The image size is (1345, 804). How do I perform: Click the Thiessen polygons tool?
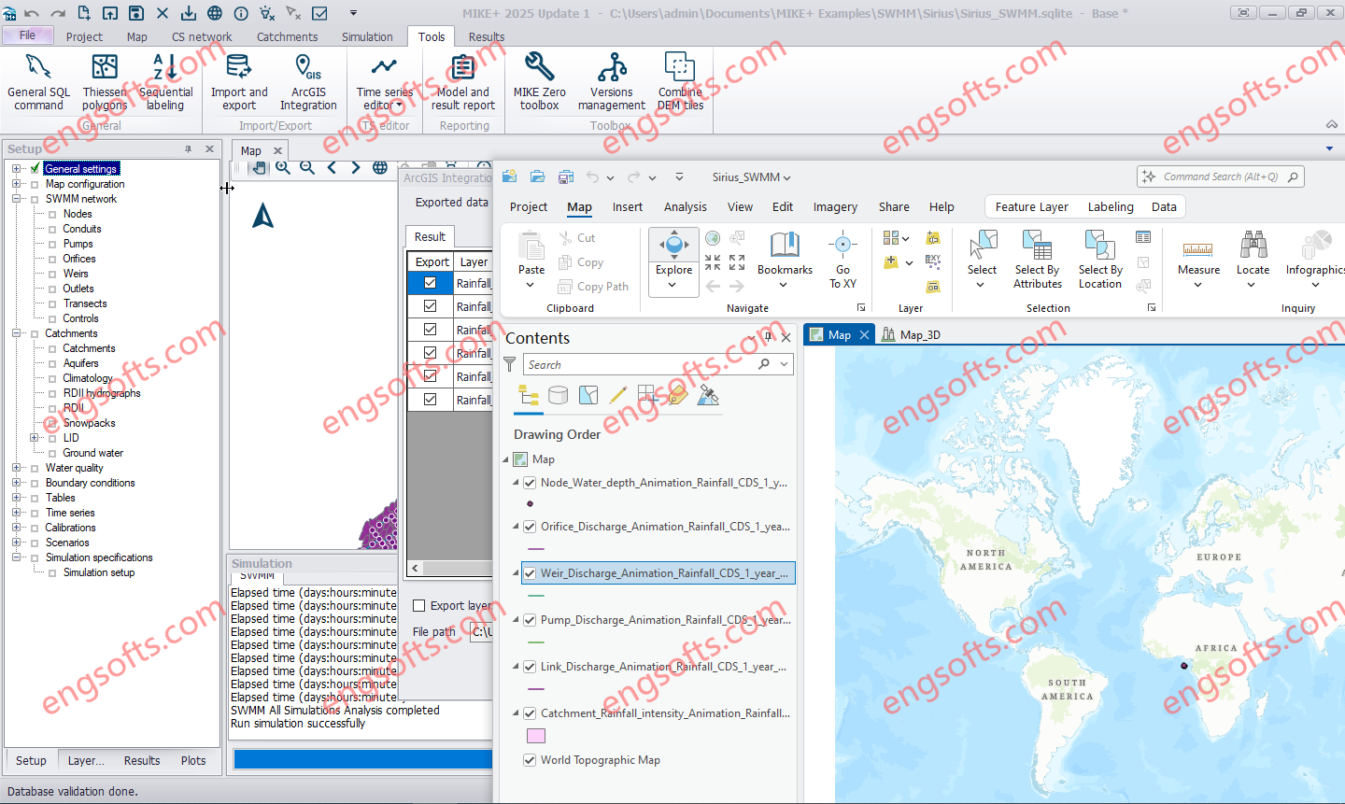coord(105,82)
